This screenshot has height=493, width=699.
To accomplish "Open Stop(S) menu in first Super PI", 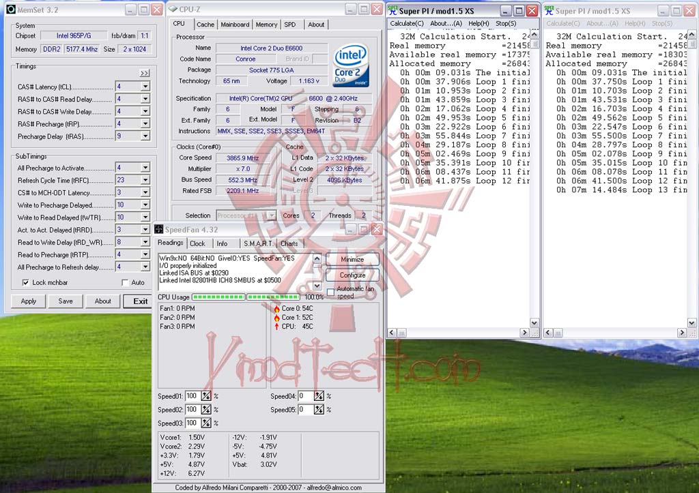I will 506,24.
